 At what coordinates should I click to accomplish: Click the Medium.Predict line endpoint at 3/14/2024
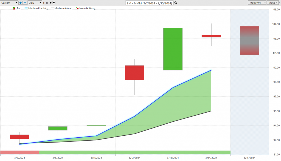tap(211, 70)
